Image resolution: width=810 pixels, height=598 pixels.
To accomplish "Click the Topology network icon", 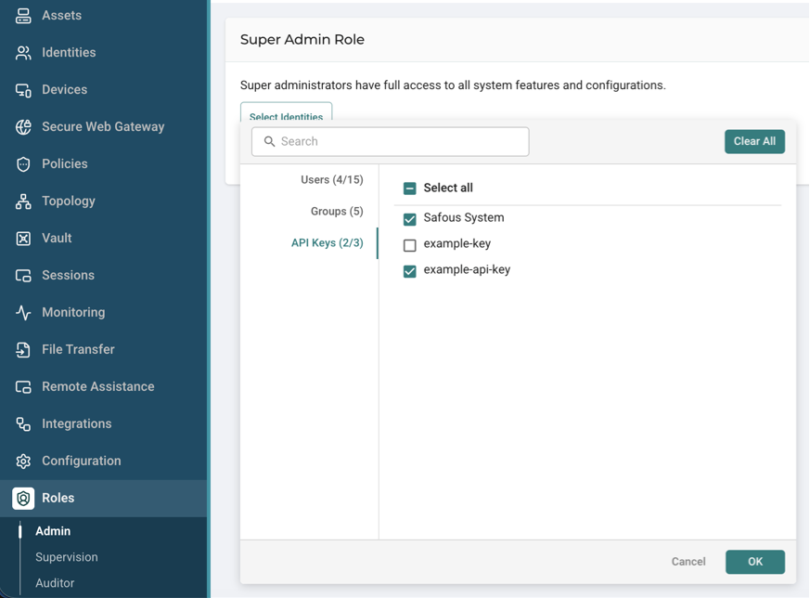I will pyautogui.click(x=23, y=201).
